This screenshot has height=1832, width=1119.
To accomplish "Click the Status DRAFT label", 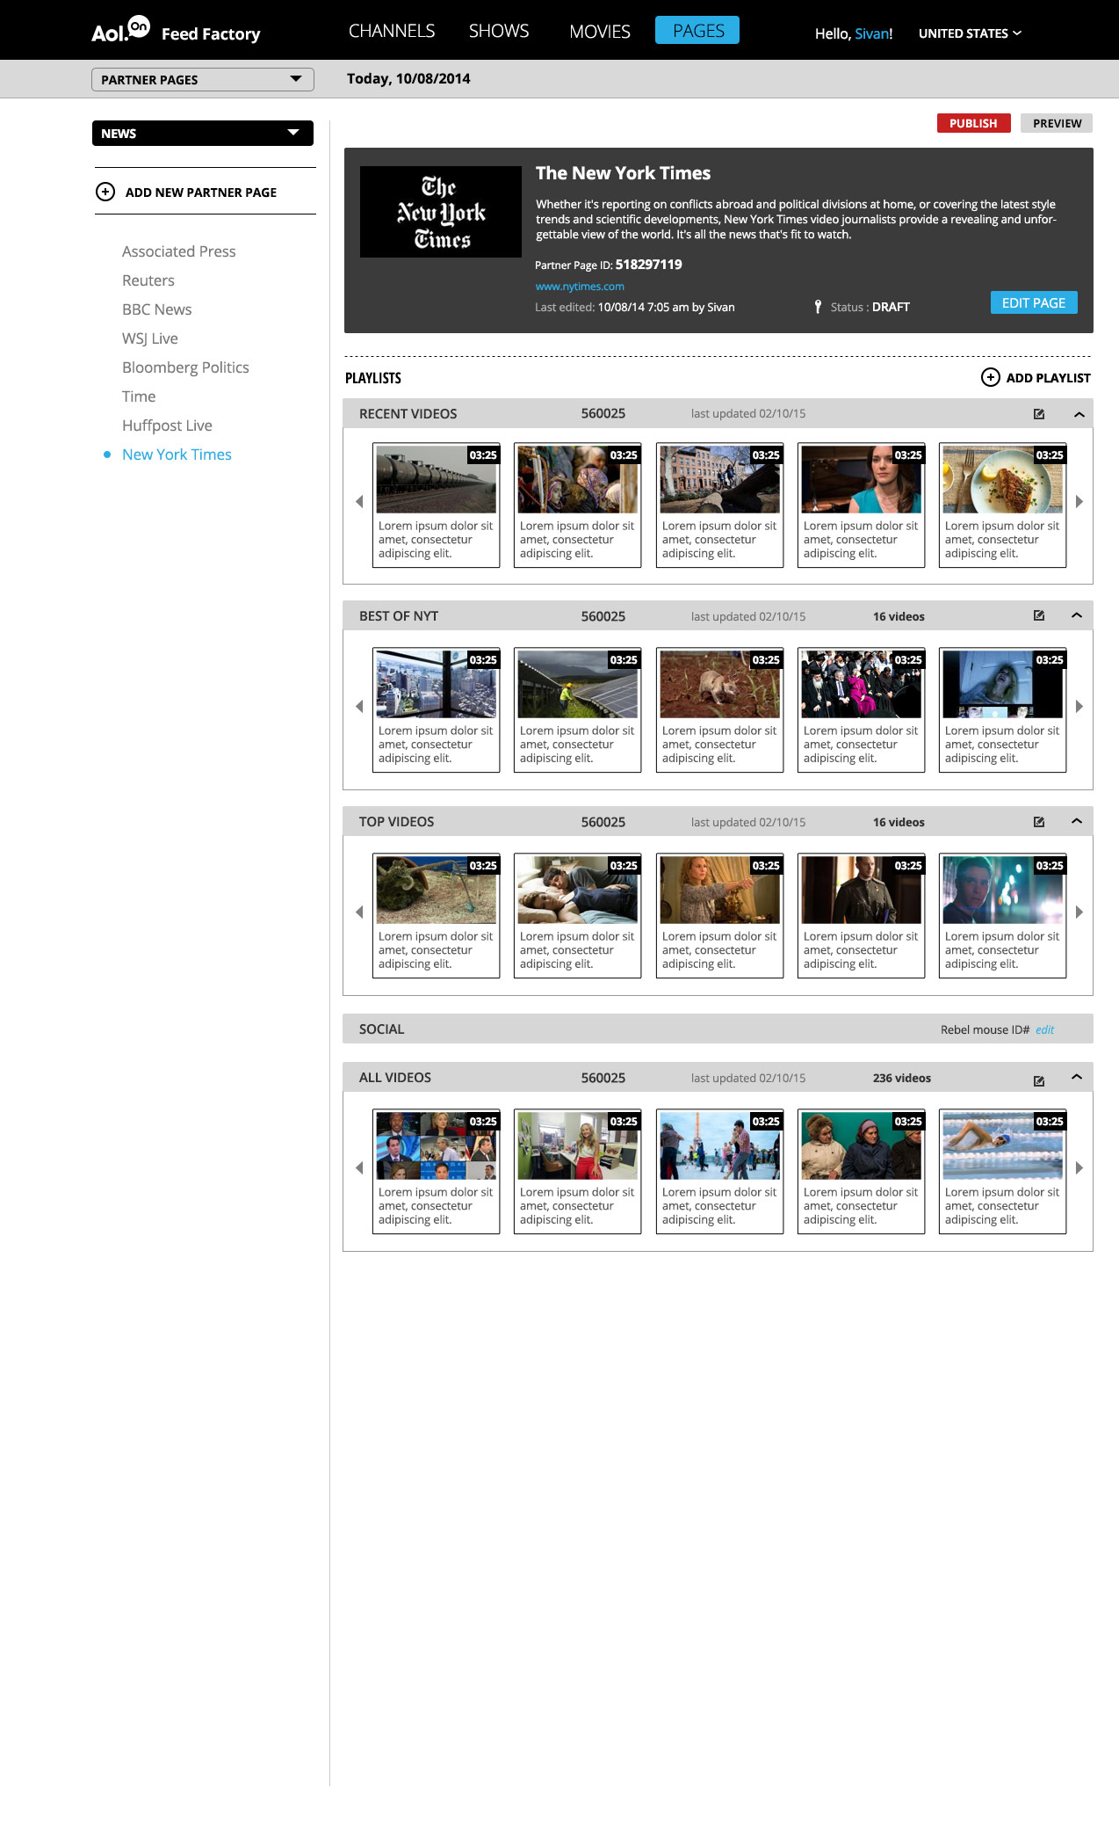I will [870, 307].
